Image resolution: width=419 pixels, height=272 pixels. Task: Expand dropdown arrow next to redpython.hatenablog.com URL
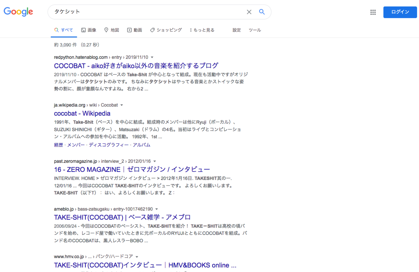coord(152,57)
